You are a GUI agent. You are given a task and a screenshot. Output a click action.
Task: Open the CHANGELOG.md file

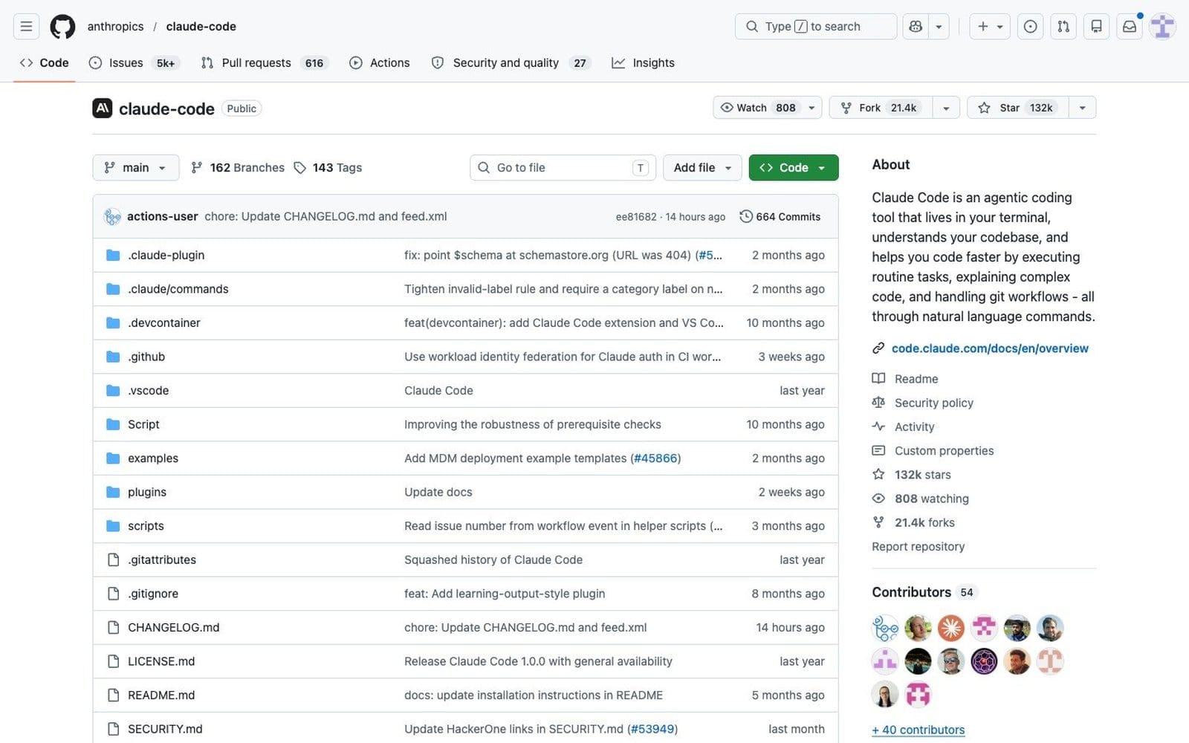pos(174,628)
